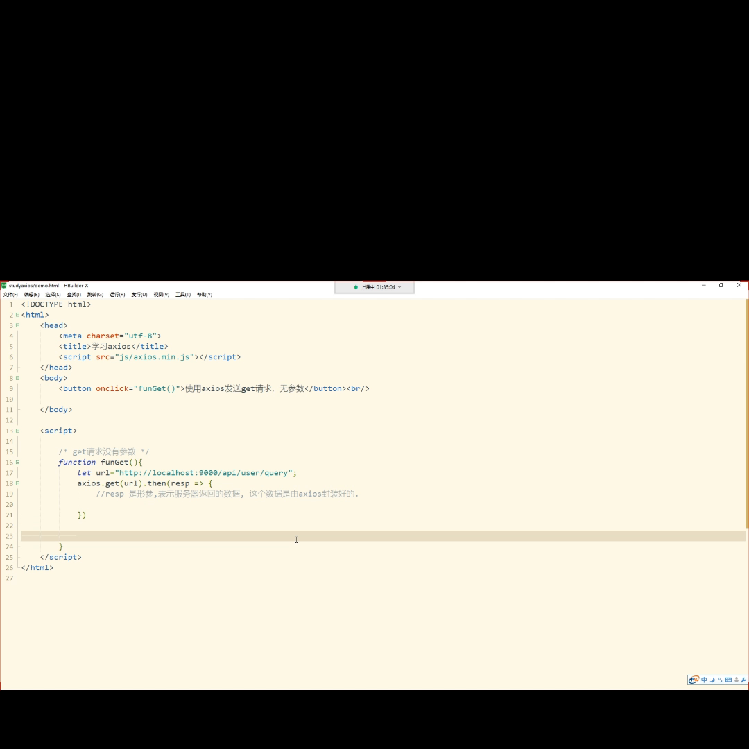
Task: Click the utf-8 charset value
Action: 140,336
